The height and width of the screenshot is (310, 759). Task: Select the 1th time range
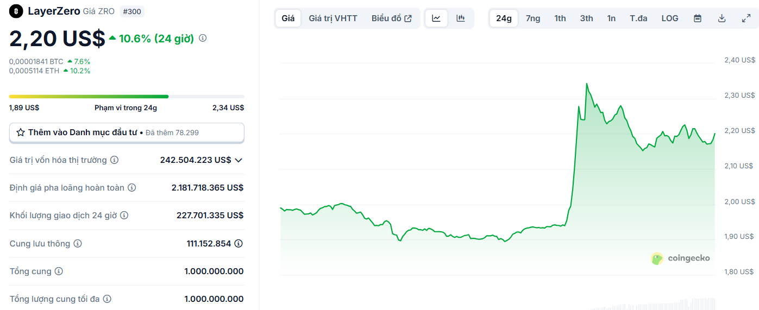click(560, 18)
